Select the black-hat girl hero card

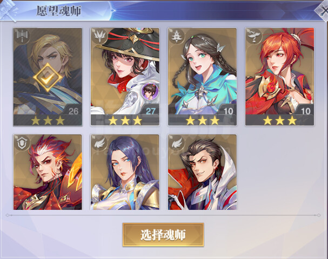tap(125, 77)
